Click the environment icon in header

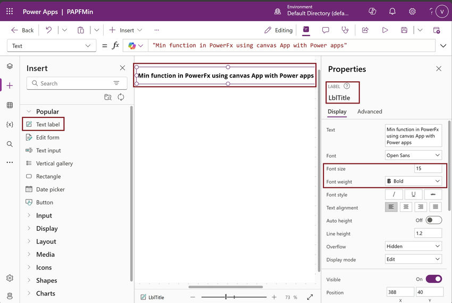pyautogui.click(x=277, y=11)
